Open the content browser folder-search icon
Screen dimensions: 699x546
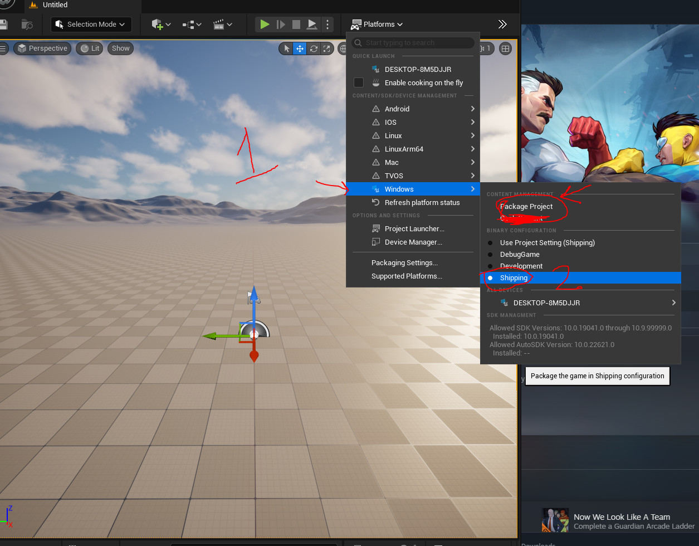tap(27, 25)
